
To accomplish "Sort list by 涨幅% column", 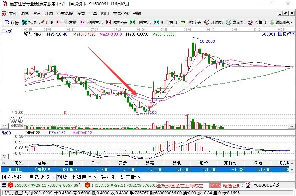I will 230,163.
